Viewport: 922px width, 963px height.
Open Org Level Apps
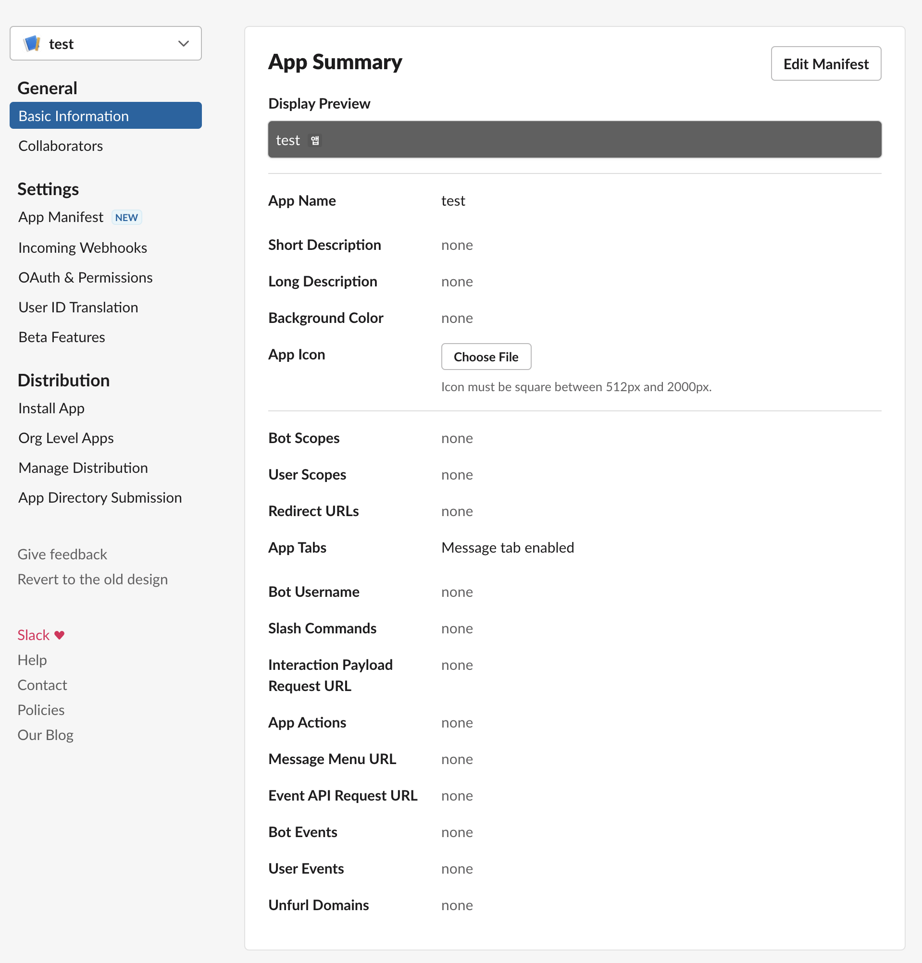[x=66, y=438]
